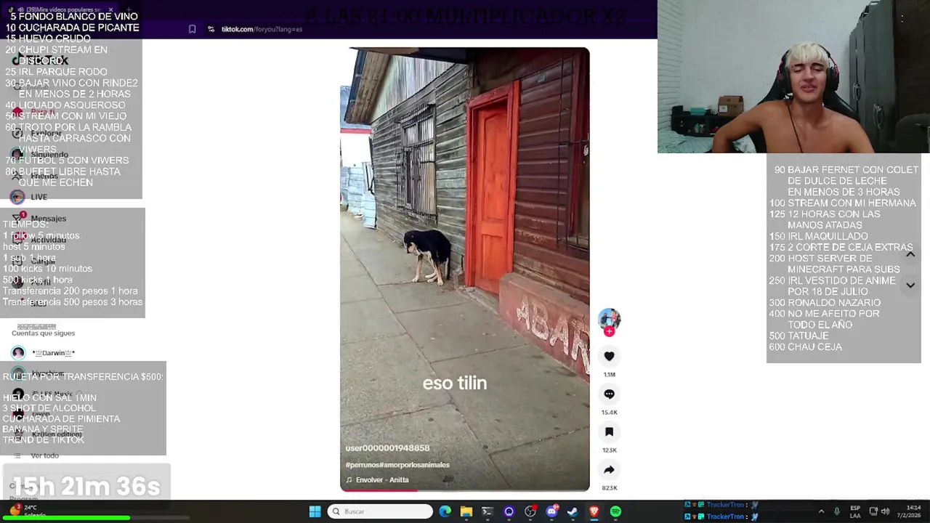This screenshot has width=930, height=523.
Task: Open Discord from the taskbar
Action: [551, 511]
